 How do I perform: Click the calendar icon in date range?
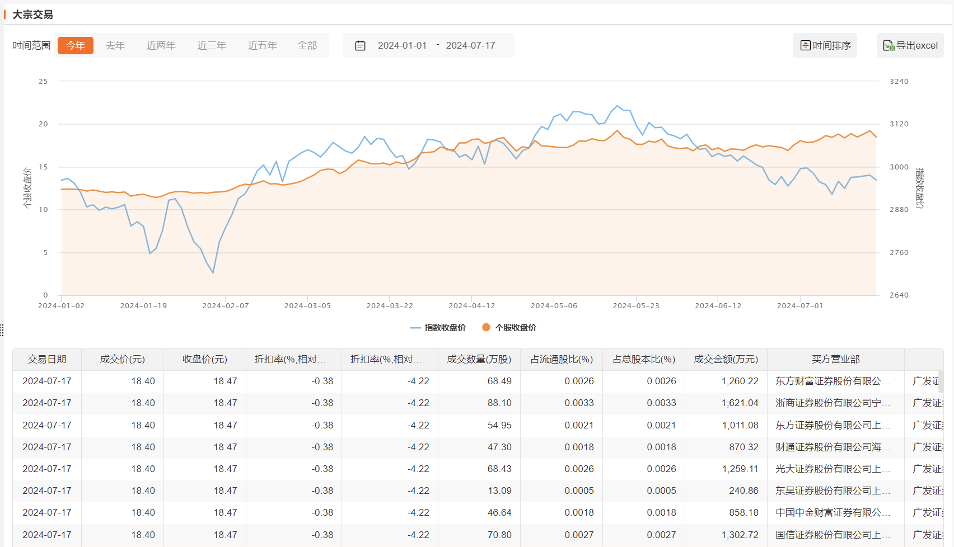(x=360, y=46)
